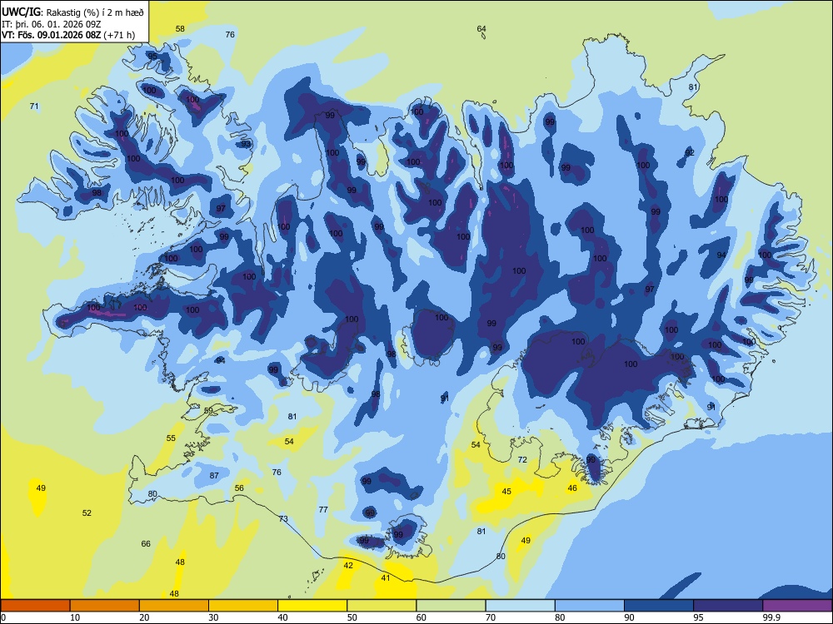
Task: Click the pale yellow 50–60 legend swatch
Action: point(382,606)
